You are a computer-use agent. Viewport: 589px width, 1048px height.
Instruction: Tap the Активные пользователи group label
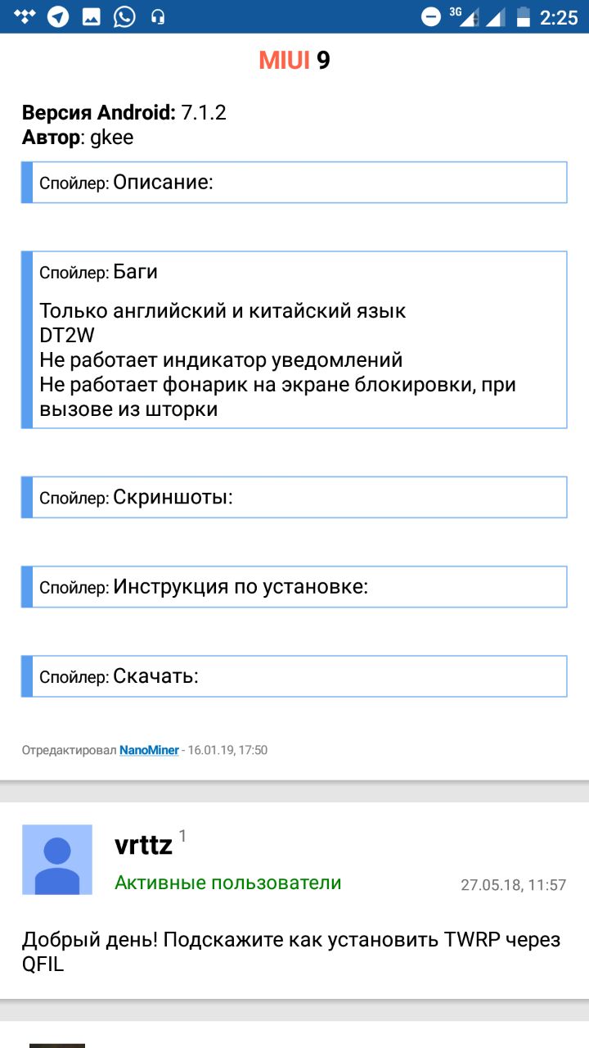coord(228,883)
